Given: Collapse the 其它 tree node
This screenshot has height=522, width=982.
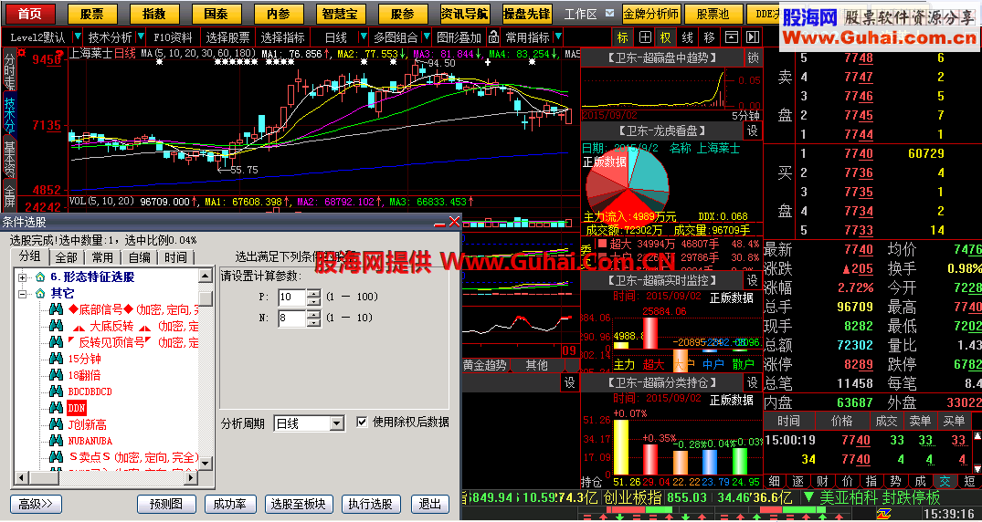Looking at the screenshot, I should click(23, 293).
